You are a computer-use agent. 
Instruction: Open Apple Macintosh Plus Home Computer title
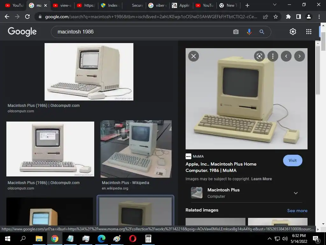tap(221, 167)
